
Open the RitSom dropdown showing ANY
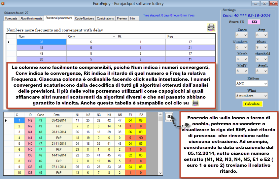pos(251,83)
